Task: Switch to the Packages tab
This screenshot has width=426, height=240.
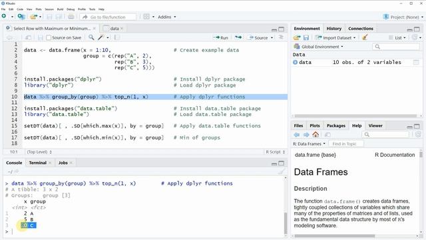Action: (336, 125)
